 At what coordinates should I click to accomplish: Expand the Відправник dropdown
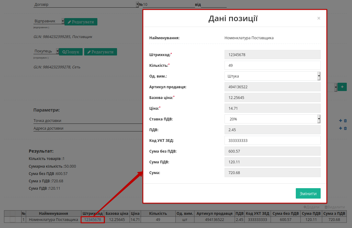[49, 21]
